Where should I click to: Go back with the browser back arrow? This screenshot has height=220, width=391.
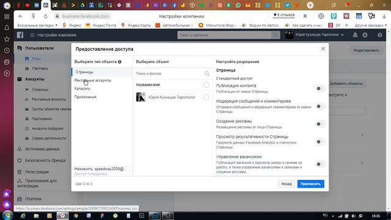pyautogui.click(x=20, y=16)
